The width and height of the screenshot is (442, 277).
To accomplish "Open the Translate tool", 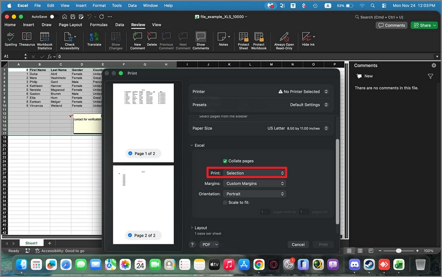I will click(94, 39).
